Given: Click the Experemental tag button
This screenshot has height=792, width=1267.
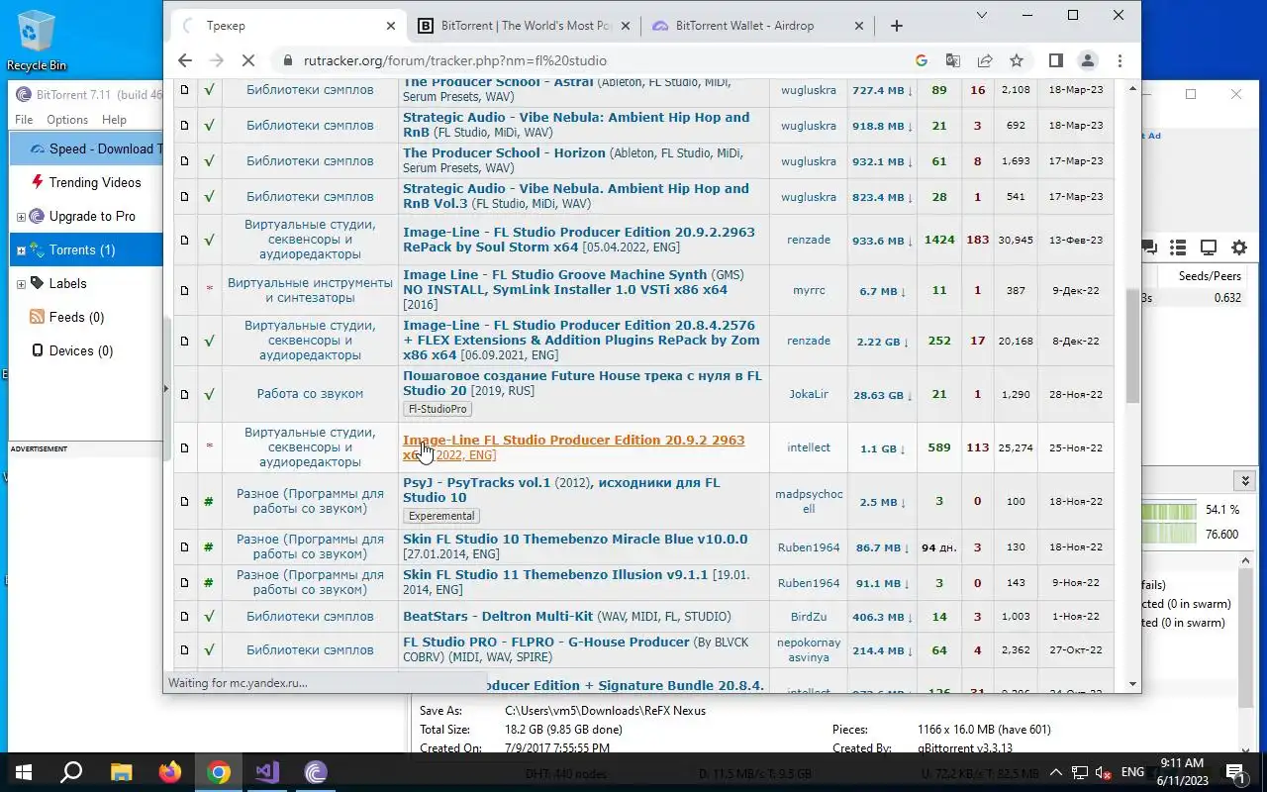Looking at the screenshot, I should tap(441, 516).
